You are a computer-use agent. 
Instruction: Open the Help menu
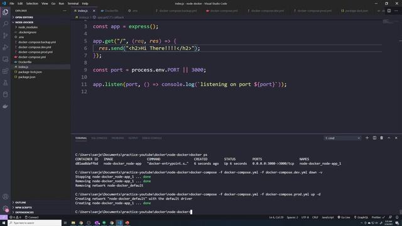point(85,4)
